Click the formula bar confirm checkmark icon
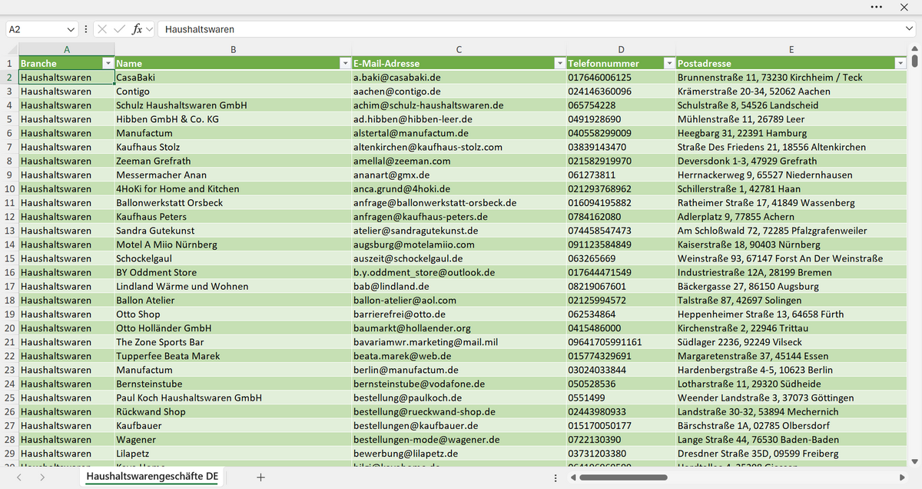This screenshot has height=489, width=922. coord(119,29)
